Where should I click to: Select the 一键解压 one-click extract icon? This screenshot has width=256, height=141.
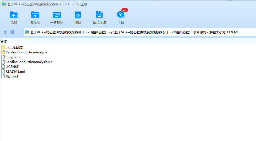57,15
